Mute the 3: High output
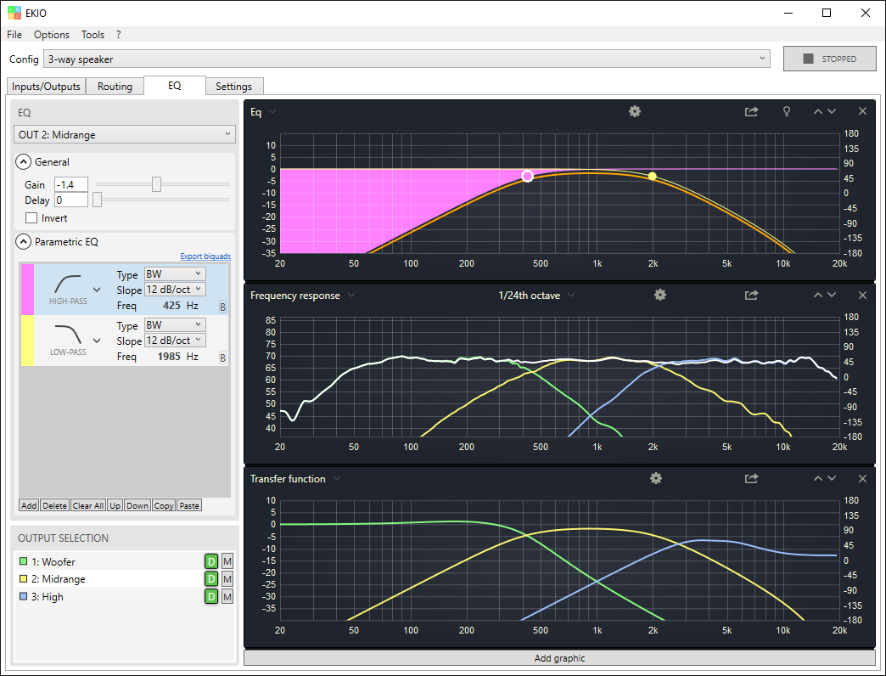 point(227,596)
